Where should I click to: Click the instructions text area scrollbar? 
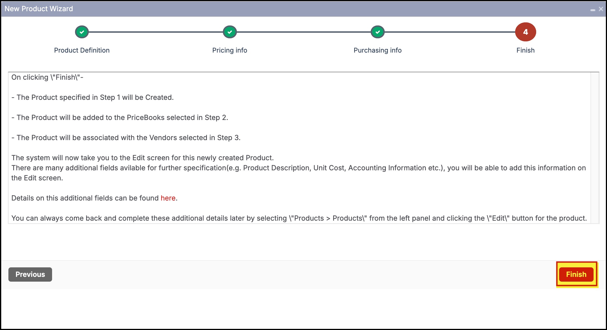pyautogui.click(x=595, y=148)
